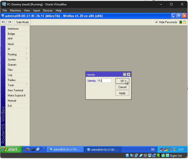Screen dimensions: 188x159
Task: Click the Identity text input field
Action: [x=105, y=81]
